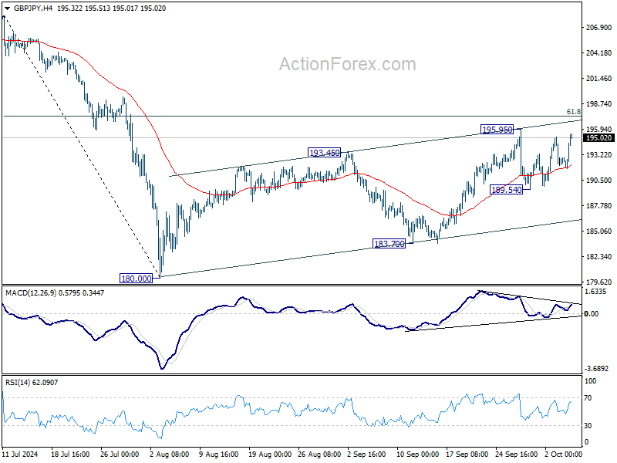
Task: Click the RSI 70 level label
Action: (x=588, y=398)
